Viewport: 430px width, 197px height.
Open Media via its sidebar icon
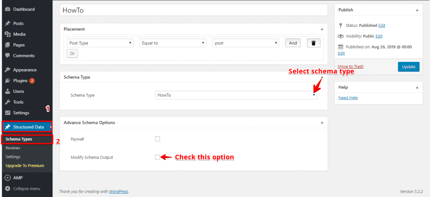pyautogui.click(x=8, y=34)
